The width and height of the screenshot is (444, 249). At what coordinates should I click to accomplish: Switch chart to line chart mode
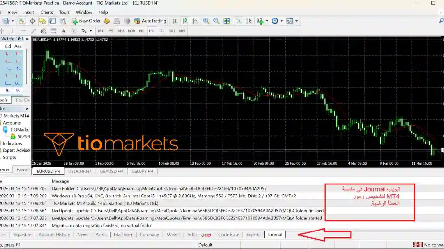195,21
